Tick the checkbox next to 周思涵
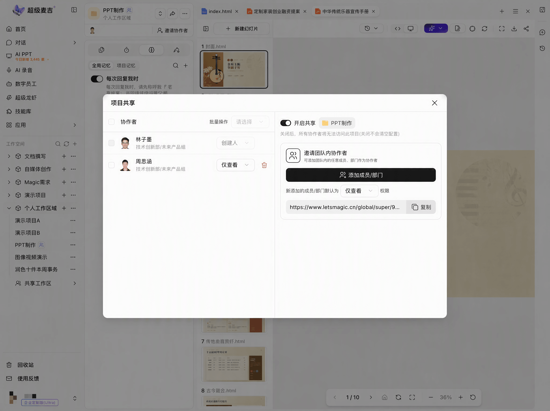Image resolution: width=550 pixels, height=411 pixels. [x=111, y=165]
